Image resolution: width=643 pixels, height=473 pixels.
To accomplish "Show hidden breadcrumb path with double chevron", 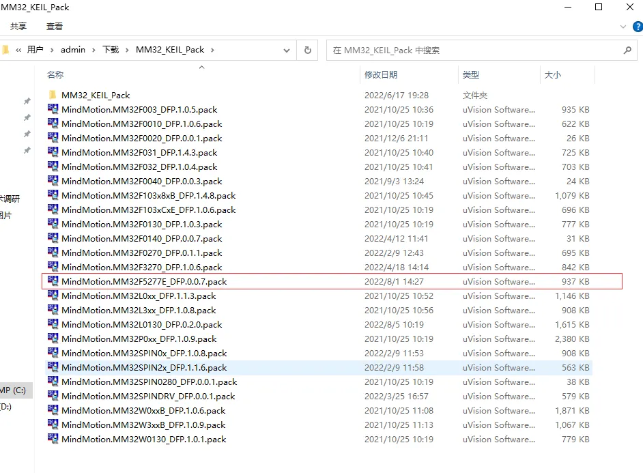I will click(x=18, y=50).
